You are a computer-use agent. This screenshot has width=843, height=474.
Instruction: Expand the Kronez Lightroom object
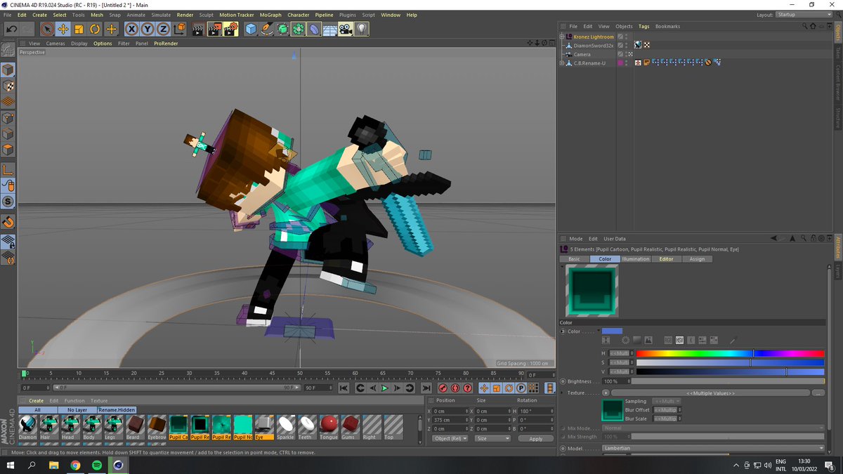click(561, 37)
